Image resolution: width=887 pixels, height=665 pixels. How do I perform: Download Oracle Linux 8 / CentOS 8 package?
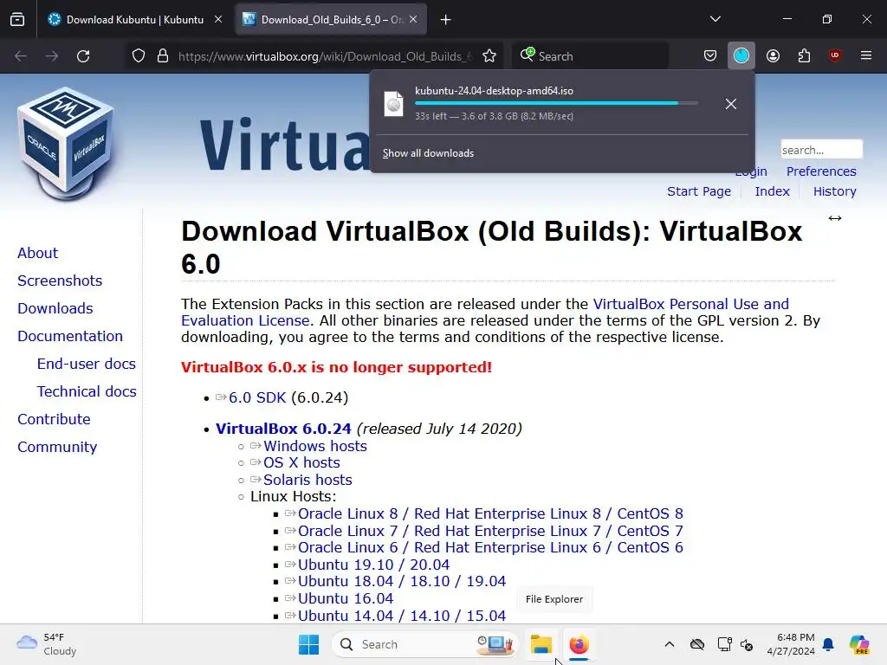point(490,514)
